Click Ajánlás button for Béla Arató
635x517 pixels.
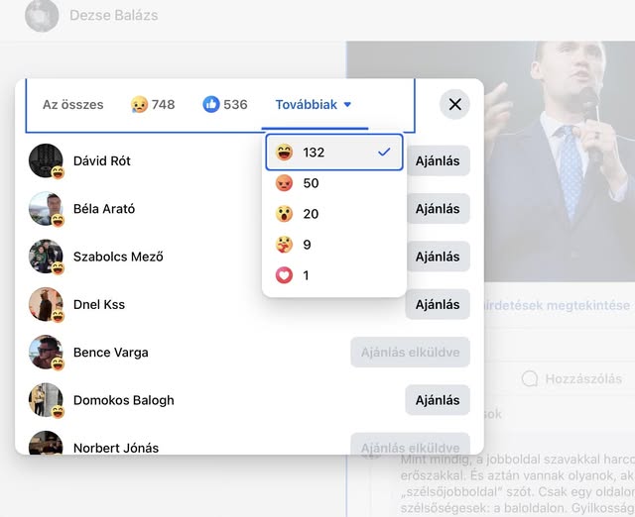click(438, 209)
